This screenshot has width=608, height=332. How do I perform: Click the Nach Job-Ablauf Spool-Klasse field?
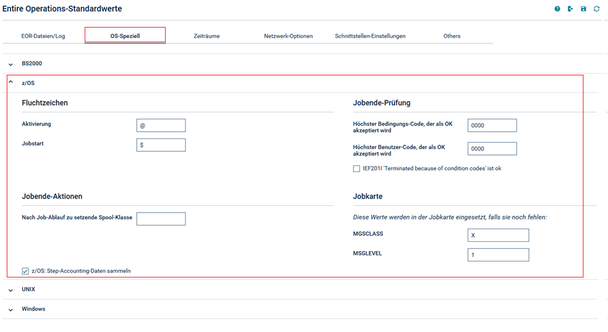coord(161,219)
